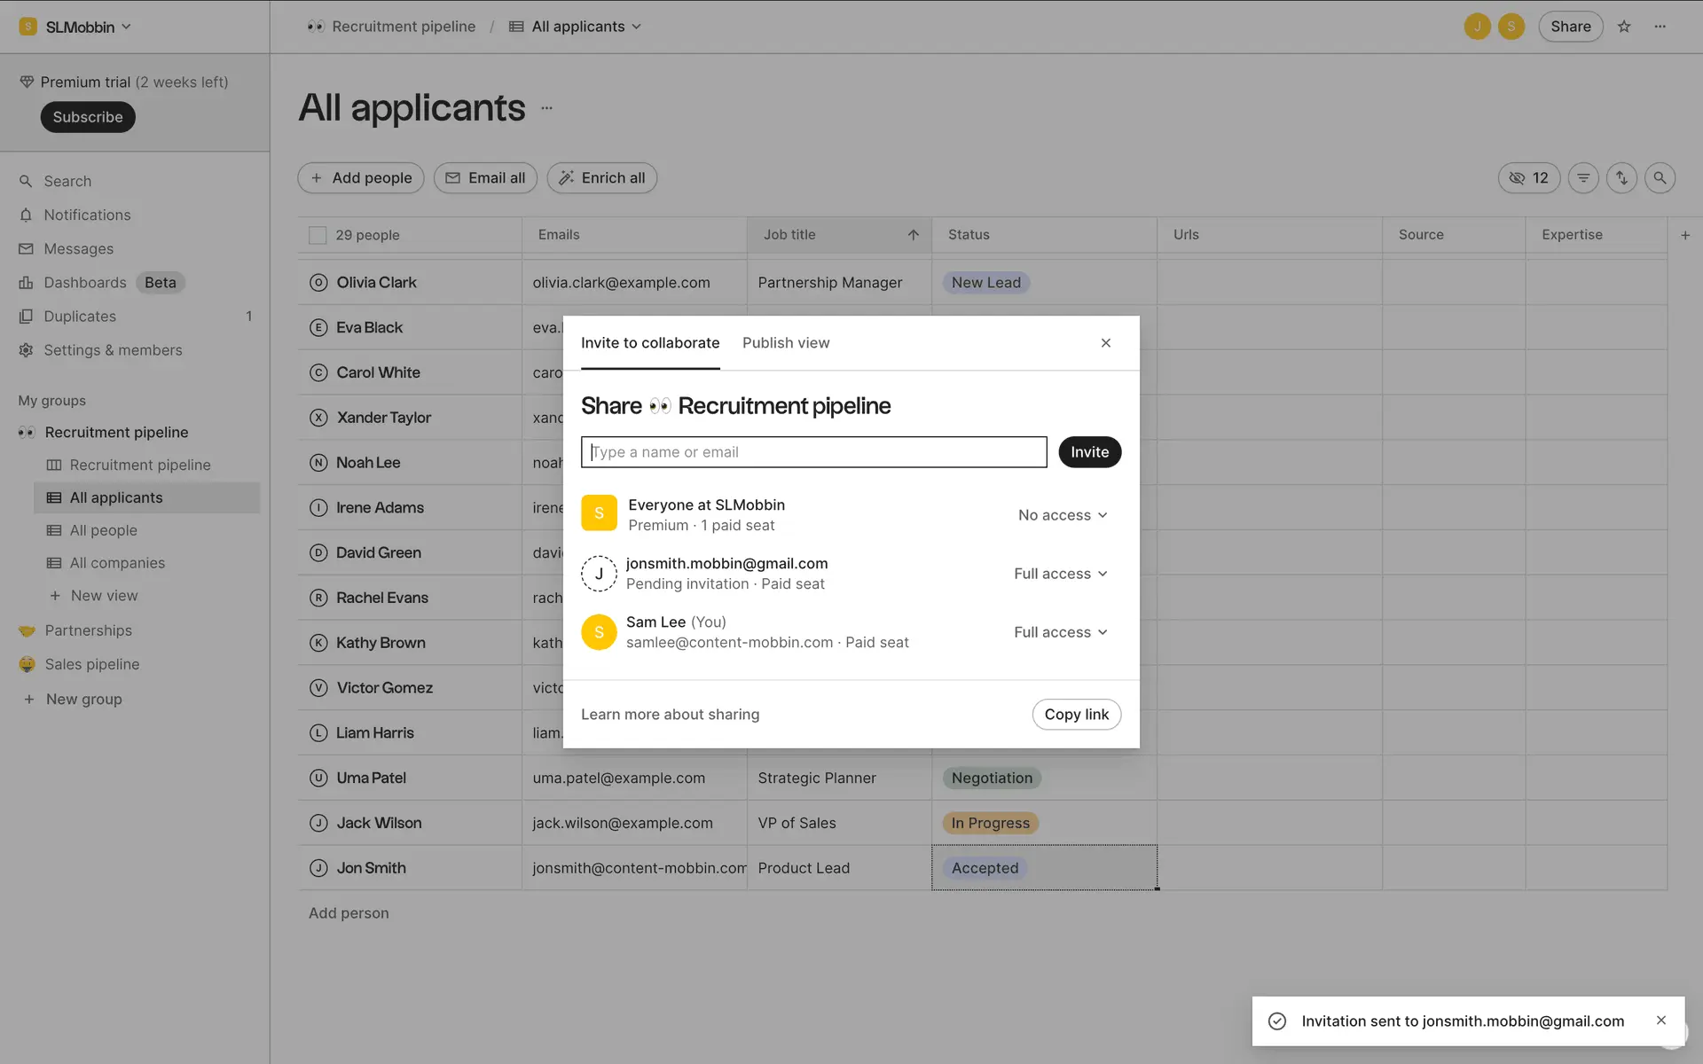
Task: Select the Invite to collaborate tab
Action: pos(650,343)
